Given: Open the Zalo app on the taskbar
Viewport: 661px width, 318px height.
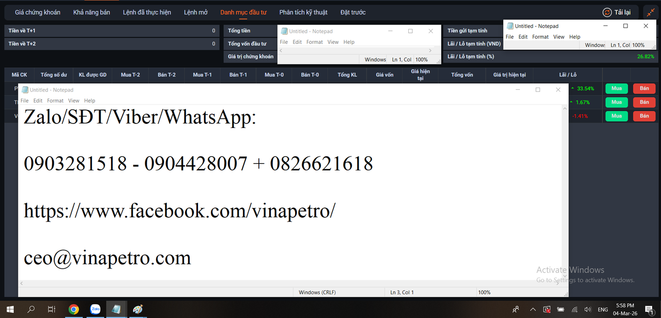Looking at the screenshot, I should 95,309.
